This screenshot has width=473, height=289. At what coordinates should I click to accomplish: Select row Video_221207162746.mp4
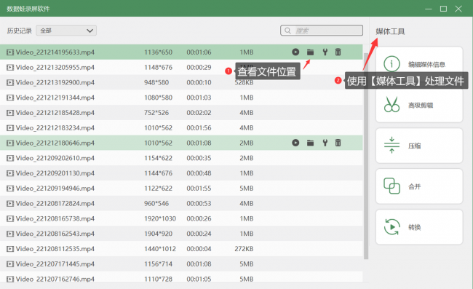click(x=181, y=277)
